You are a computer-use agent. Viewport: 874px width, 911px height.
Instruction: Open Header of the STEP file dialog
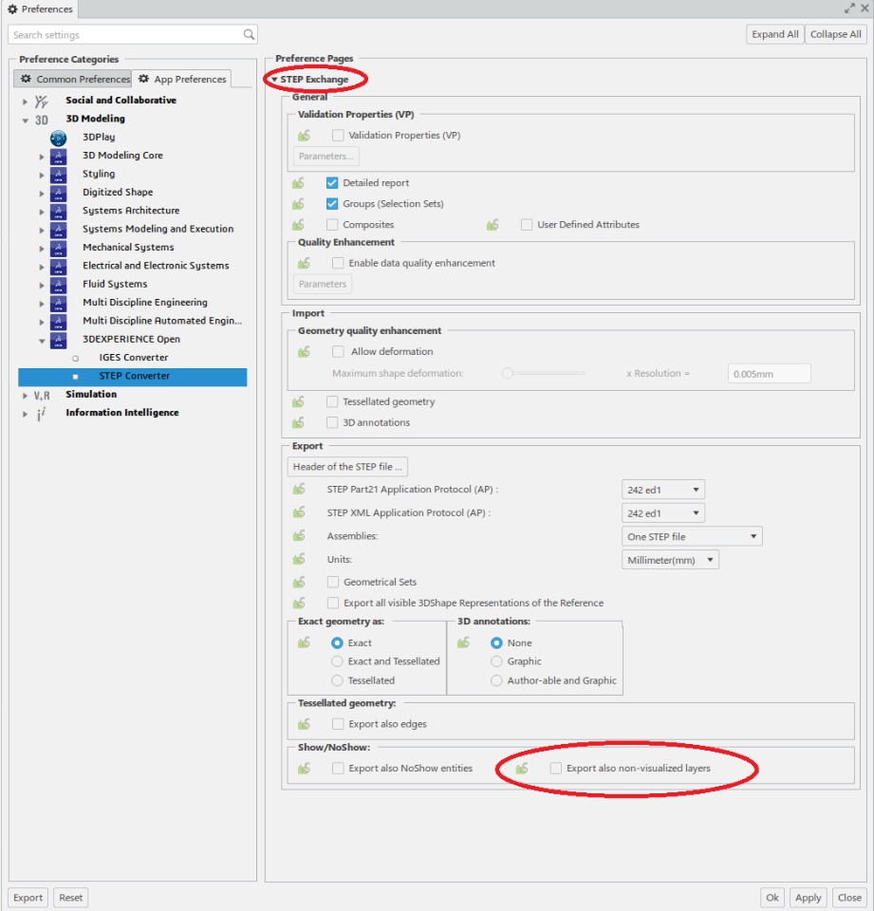[x=347, y=467]
